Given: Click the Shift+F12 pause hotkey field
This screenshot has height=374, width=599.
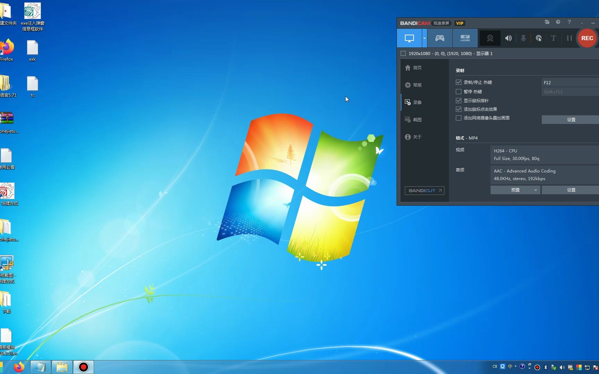Looking at the screenshot, I should (570, 92).
